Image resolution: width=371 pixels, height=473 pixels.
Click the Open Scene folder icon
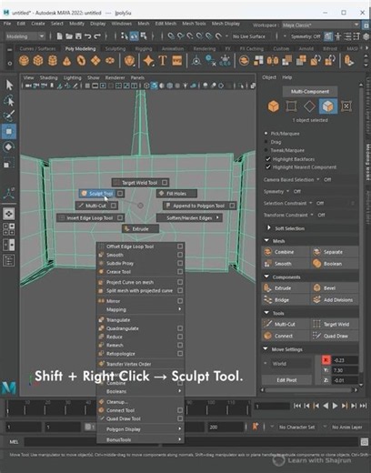69,36
